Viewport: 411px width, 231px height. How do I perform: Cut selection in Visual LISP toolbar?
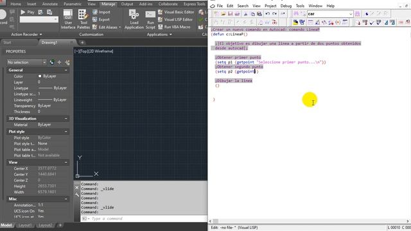[x=245, y=13]
